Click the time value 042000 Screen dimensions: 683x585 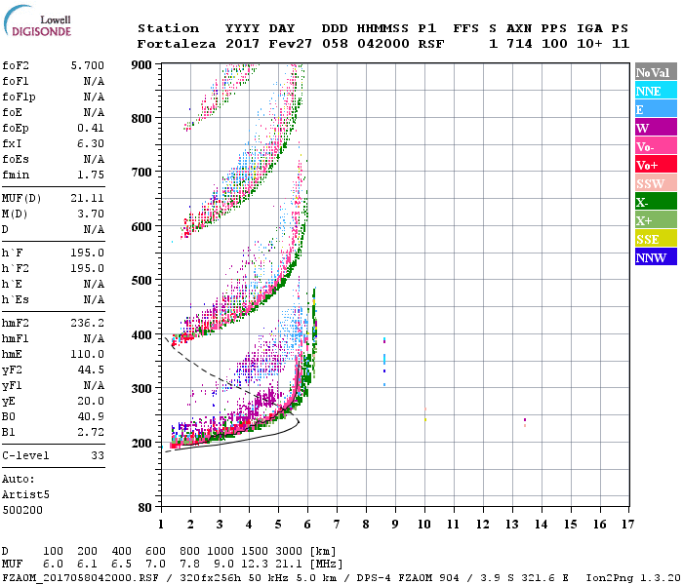(383, 44)
